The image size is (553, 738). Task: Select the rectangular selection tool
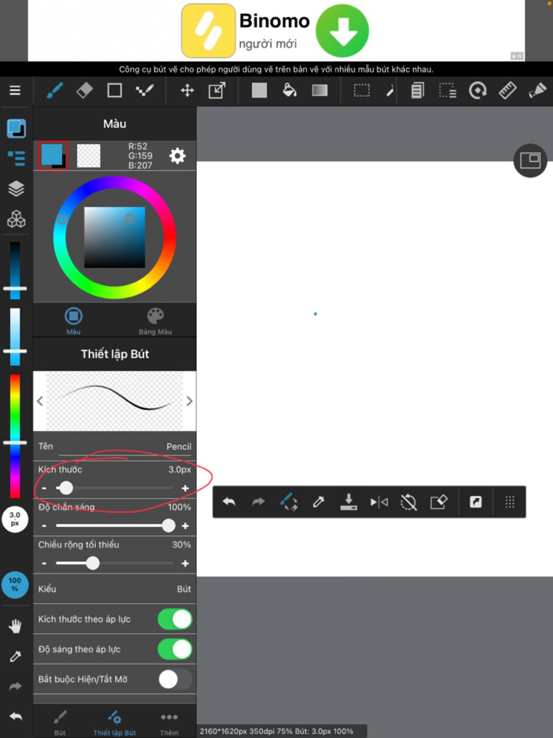[x=362, y=90]
